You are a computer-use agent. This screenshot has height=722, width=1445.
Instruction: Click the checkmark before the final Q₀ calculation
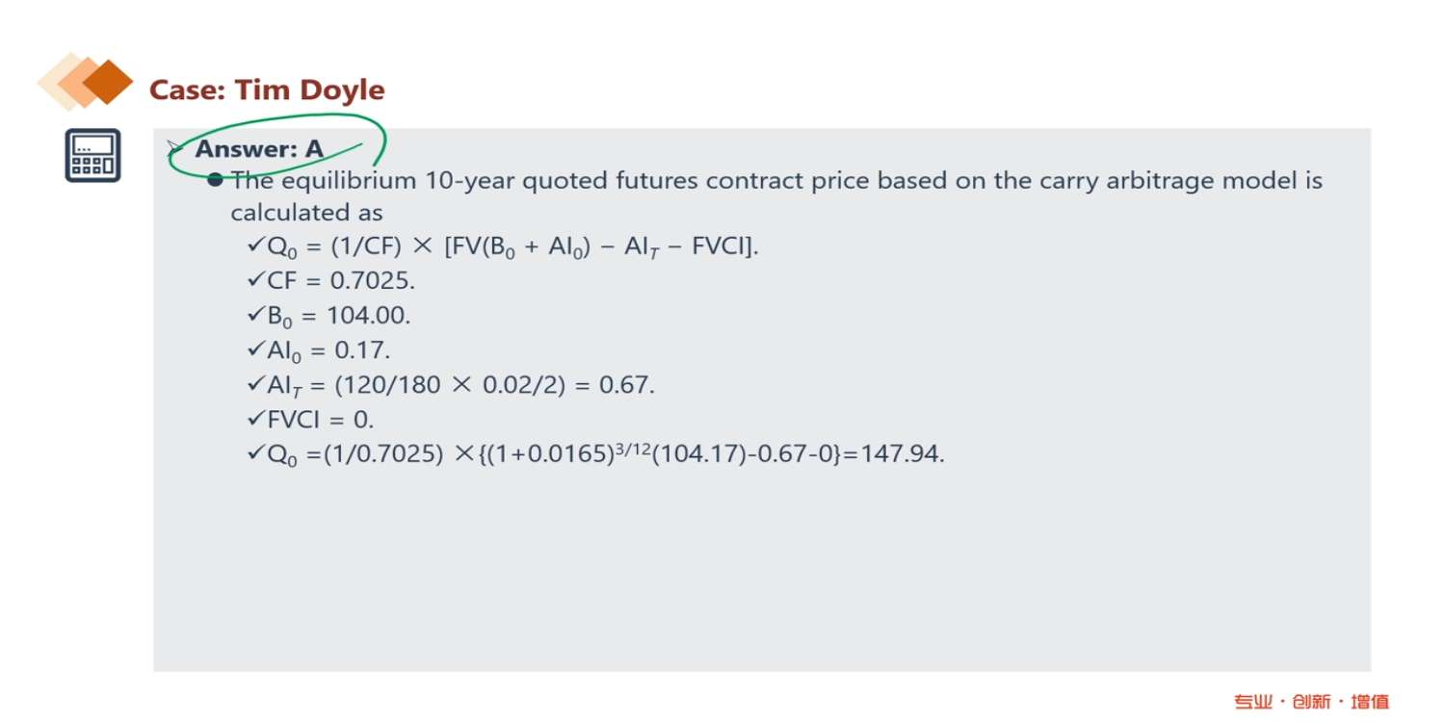pyautogui.click(x=255, y=453)
